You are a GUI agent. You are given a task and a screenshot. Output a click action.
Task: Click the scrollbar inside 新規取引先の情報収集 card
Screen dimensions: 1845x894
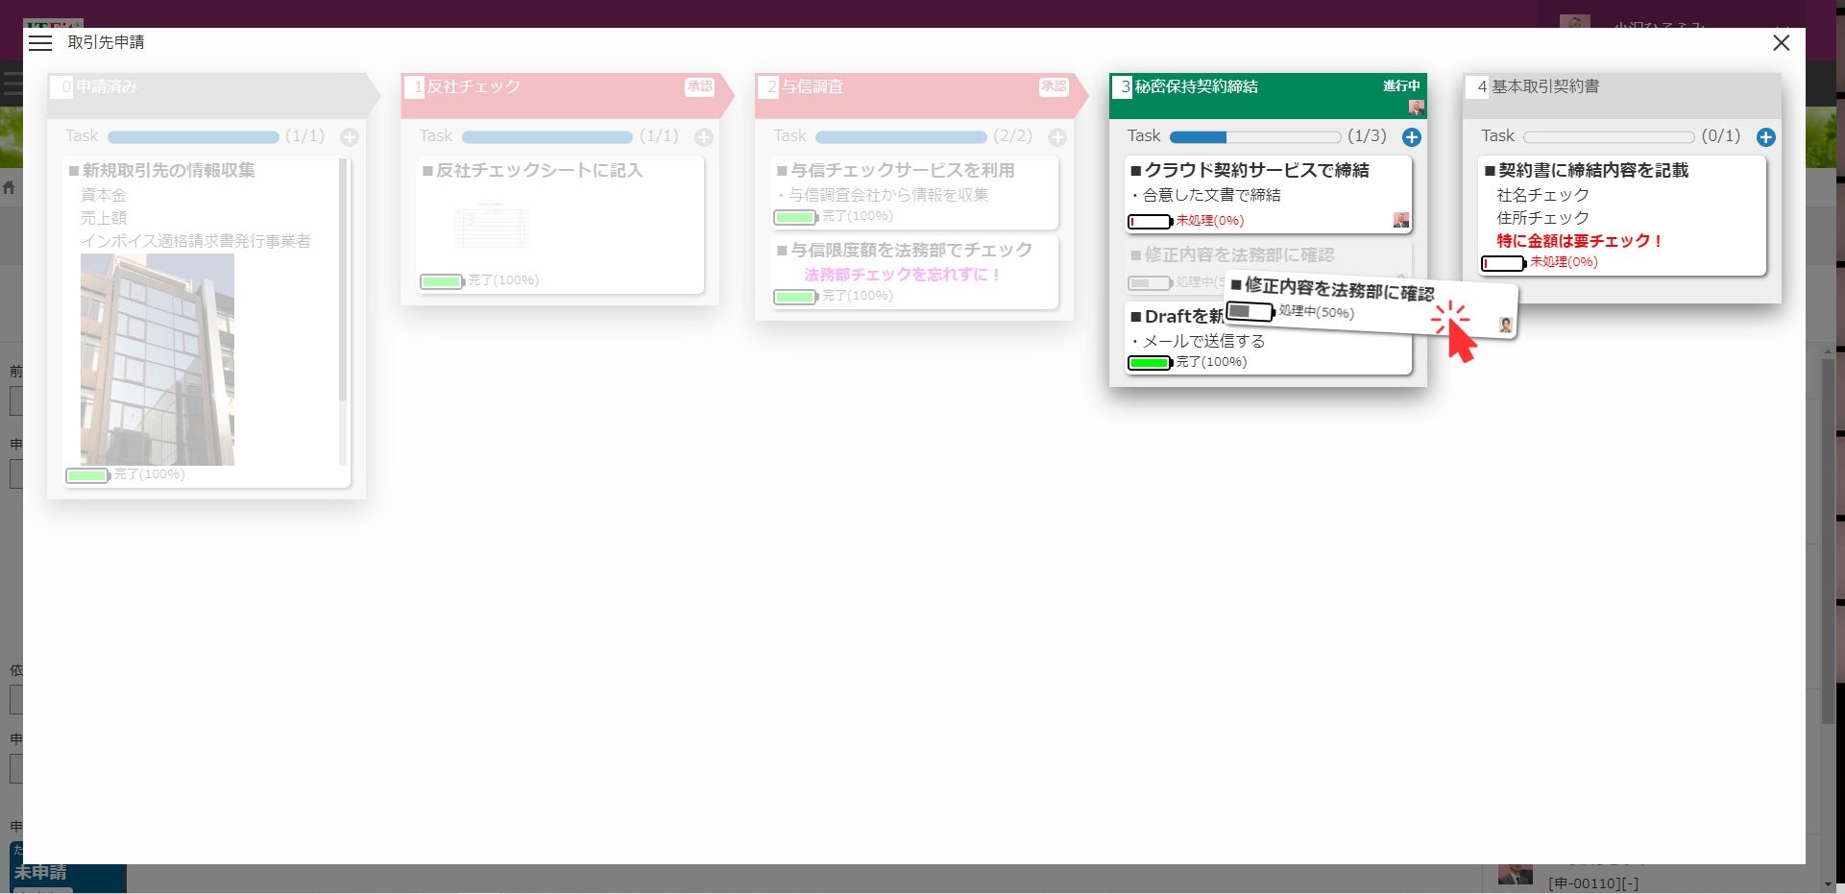(343, 312)
